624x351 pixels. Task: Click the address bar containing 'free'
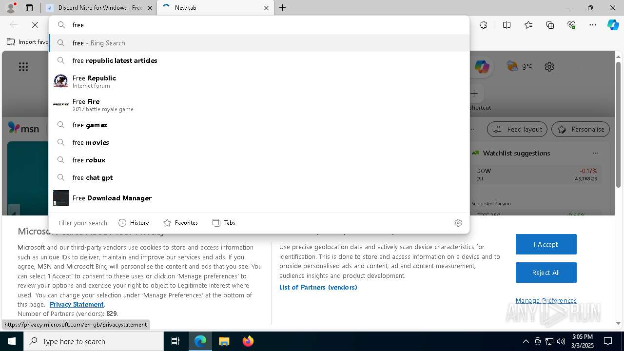259,25
